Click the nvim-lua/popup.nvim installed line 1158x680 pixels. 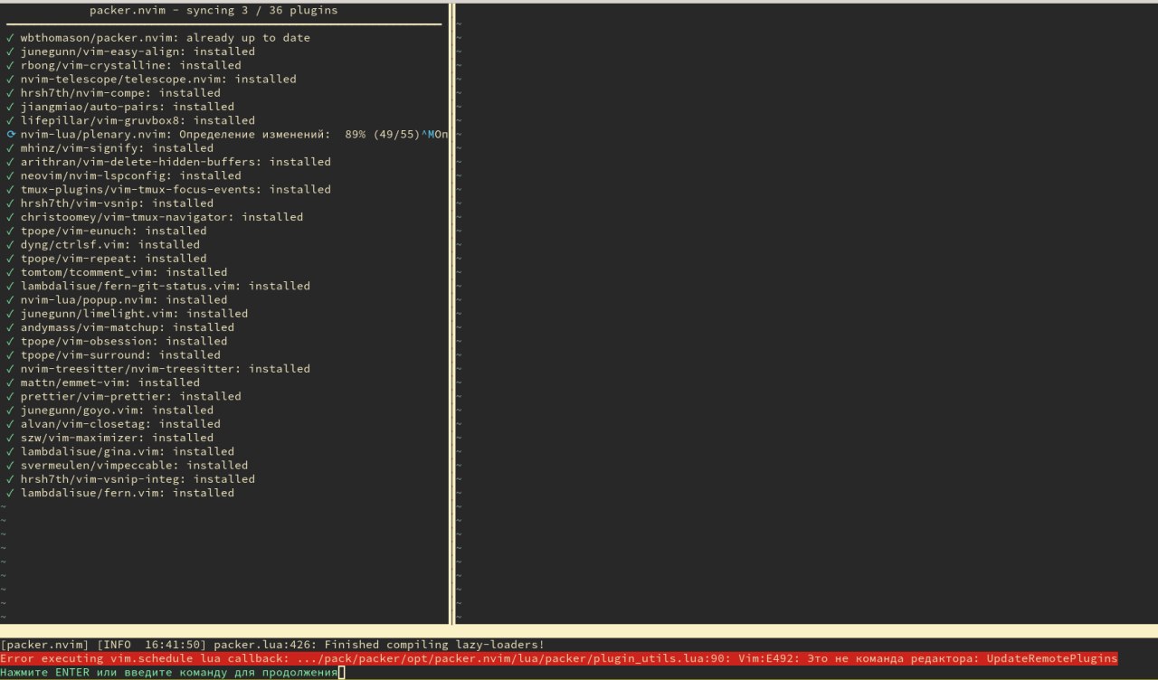tap(117, 299)
